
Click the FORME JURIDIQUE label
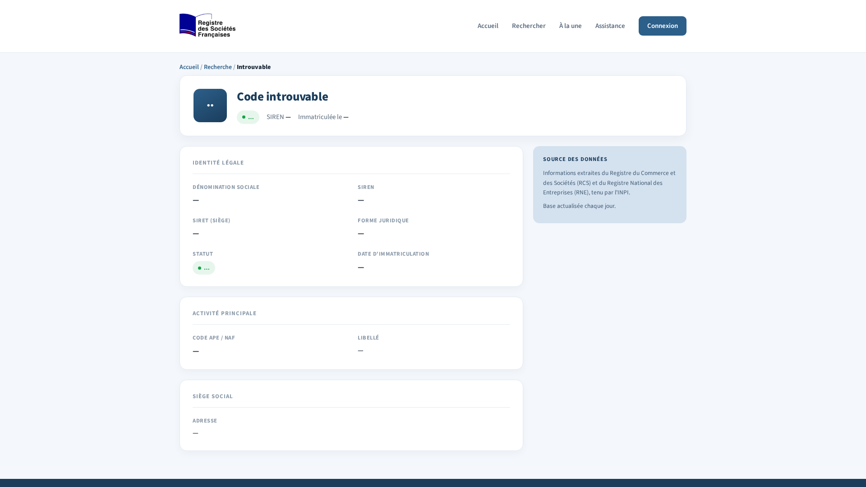click(x=383, y=221)
